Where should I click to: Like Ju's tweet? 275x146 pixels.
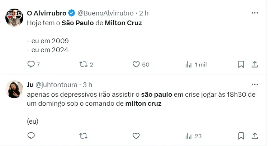pyautogui.click(x=136, y=136)
